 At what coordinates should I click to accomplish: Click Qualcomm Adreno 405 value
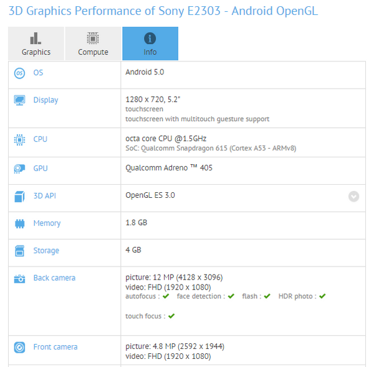point(169,168)
